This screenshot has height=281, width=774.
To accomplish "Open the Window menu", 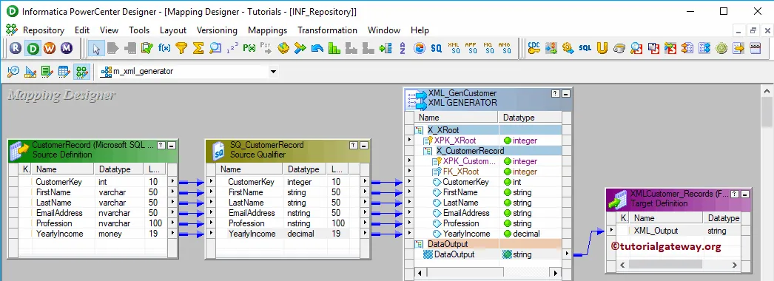I will tap(383, 30).
